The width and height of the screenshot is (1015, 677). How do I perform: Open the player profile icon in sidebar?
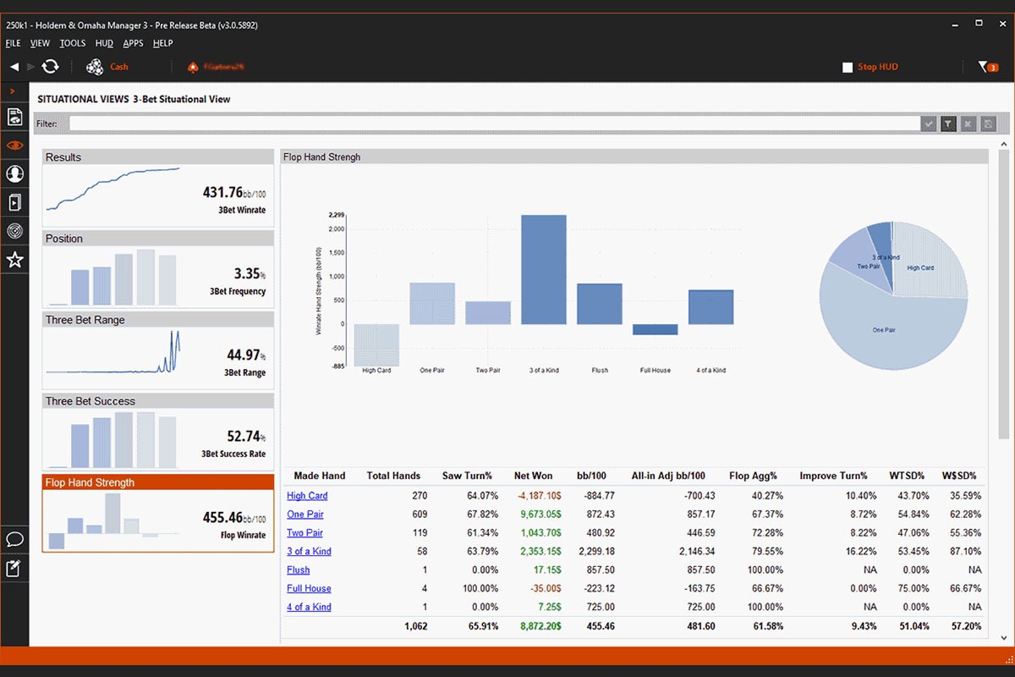point(14,174)
